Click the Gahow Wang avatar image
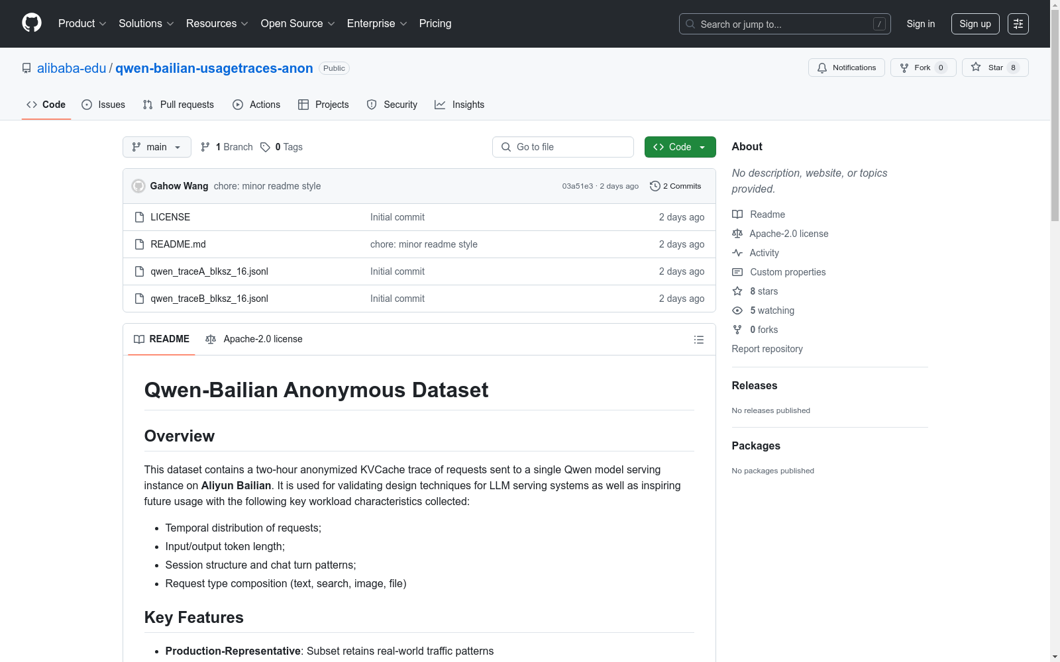This screenshot has height=662, width=1060. click(138, 186)
